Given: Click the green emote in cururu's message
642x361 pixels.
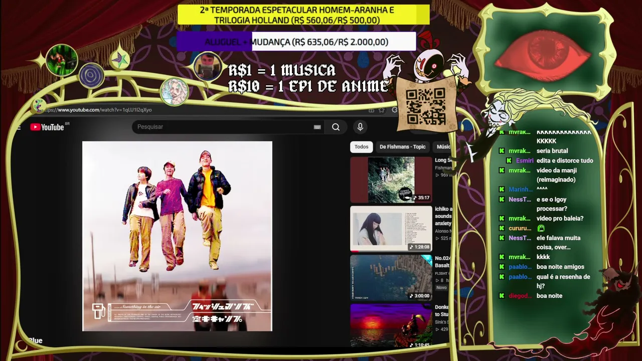Looking at the screenshot, I should coord(541,228).
